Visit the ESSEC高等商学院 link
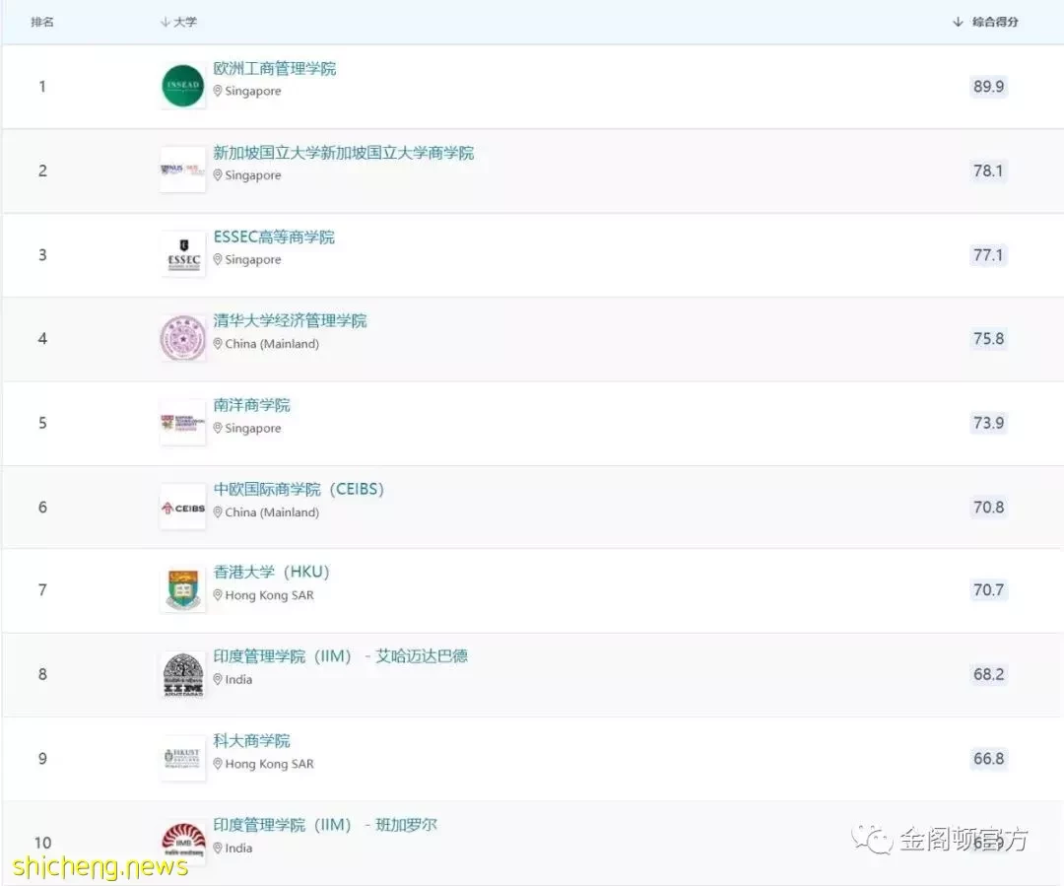The height and width of the screenshot is (886, 1064). (274, 237)
